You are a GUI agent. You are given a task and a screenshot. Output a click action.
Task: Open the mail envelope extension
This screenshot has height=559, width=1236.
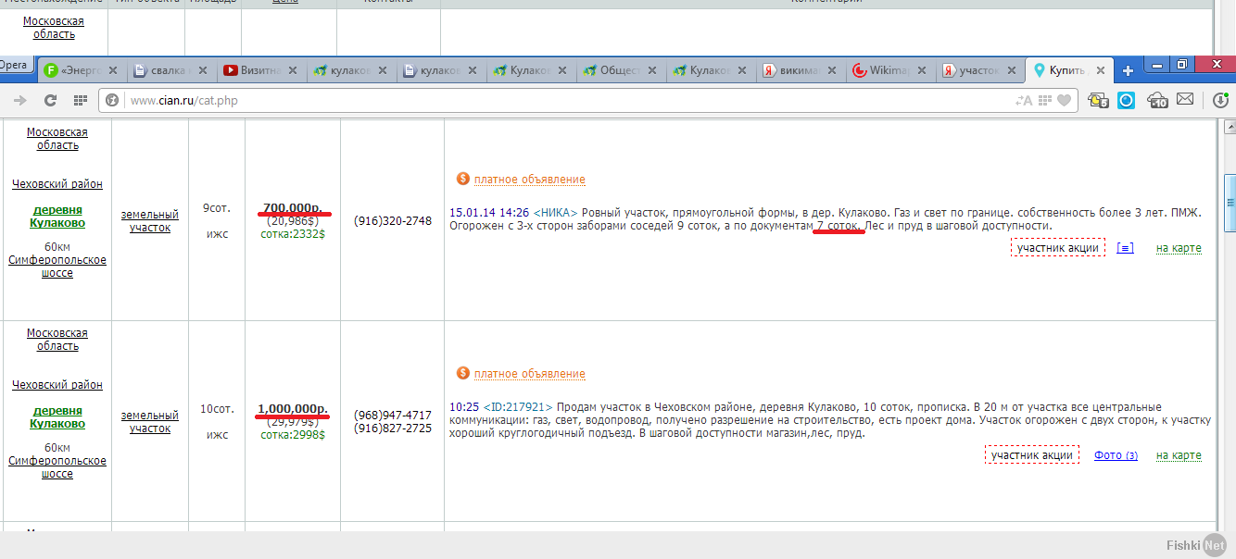(x=1185, y=100)
